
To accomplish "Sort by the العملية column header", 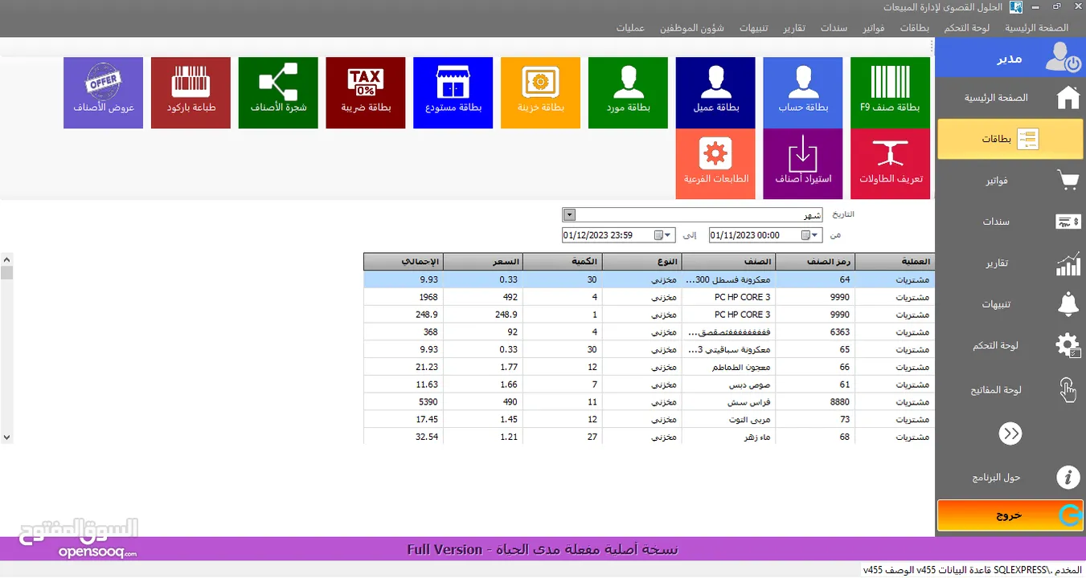I will point(895,262).
